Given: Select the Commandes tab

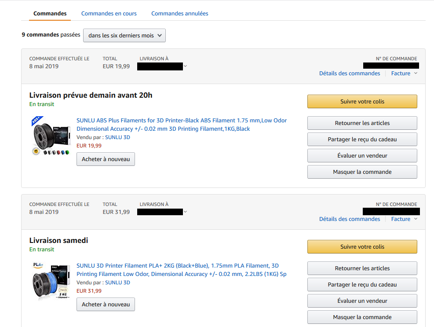Looking at the screenshot, I should [x=50, y=14].
